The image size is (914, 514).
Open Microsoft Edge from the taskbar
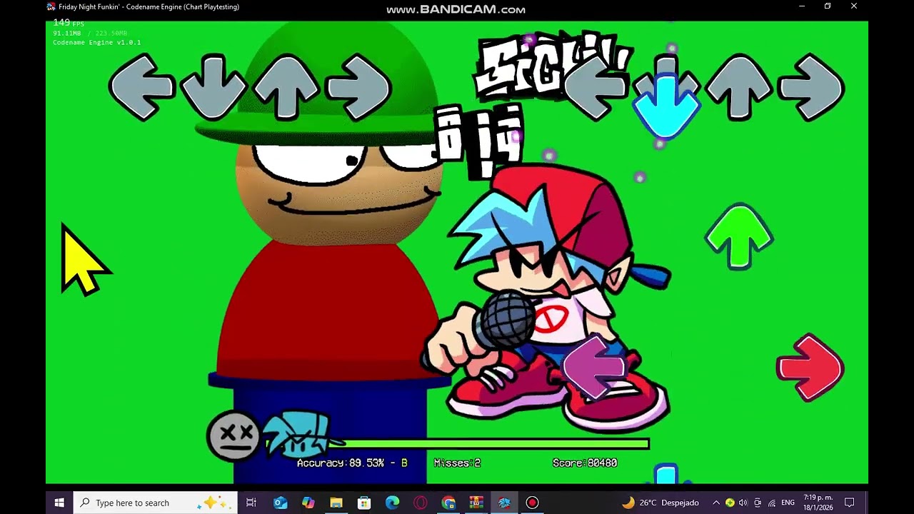pyautogui.click(x=392, y=503)
